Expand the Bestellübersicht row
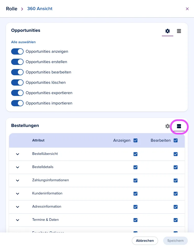This screenshot has height=249, width=194. click(18, 154)
